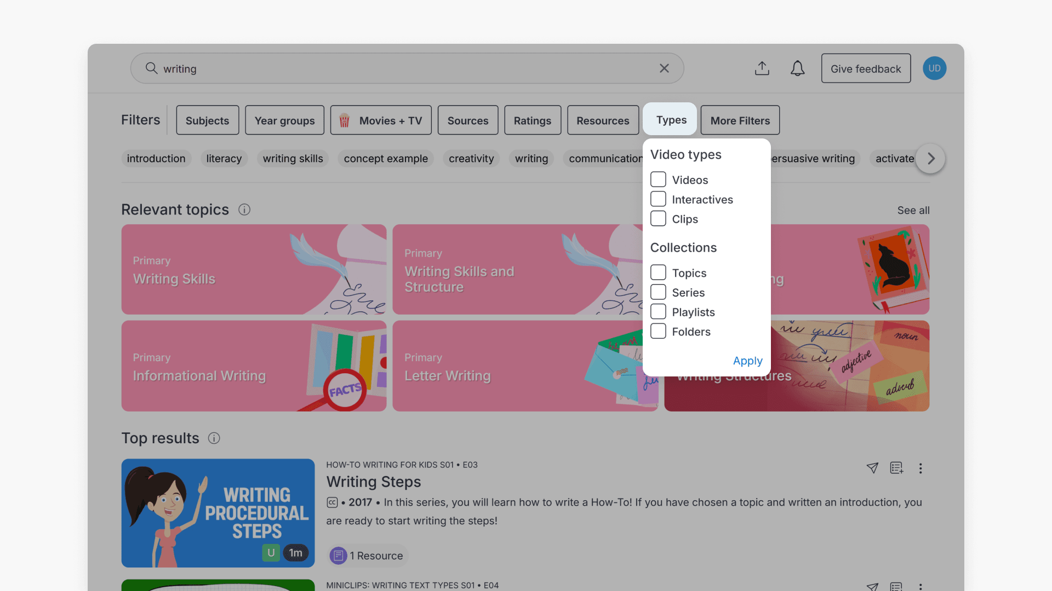Open the Writing Procedural Steps thumbnail
Image resolution: width=1052 pixels, height=591 pixels.
pos(218,513)
